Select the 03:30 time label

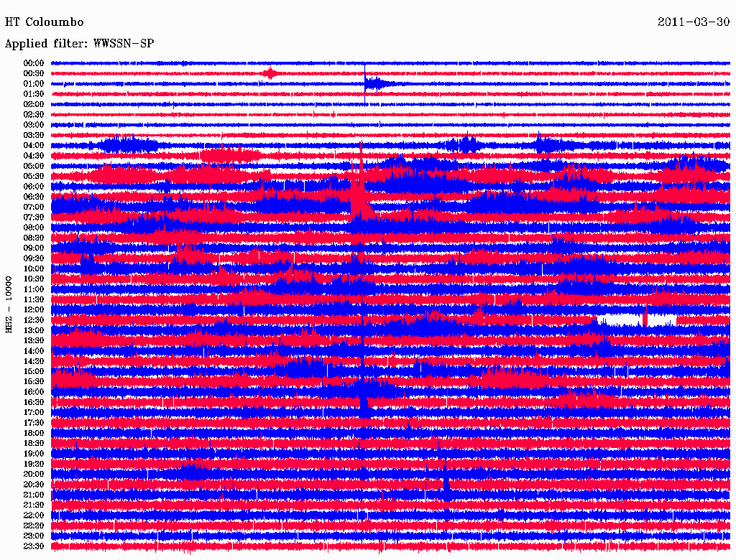click(33, 135)
